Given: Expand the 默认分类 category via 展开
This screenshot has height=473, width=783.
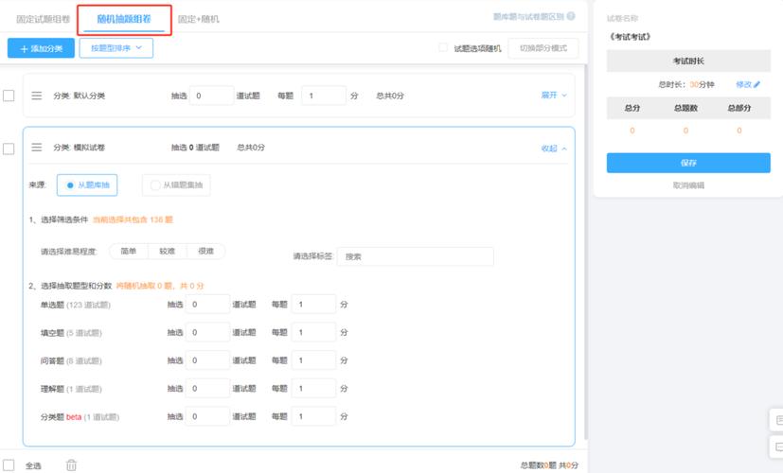Looking at the screenshot, I should click(554, 95).
